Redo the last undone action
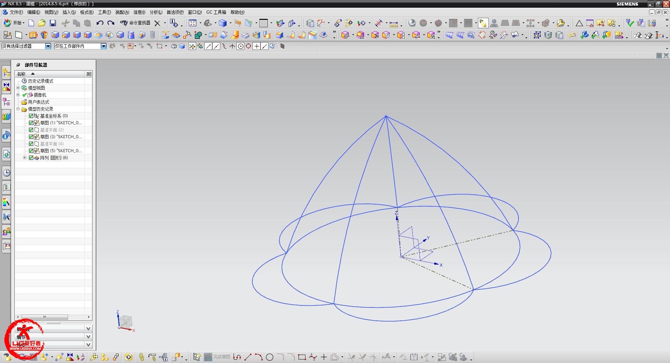The width and height of the screenshot is (670, 363). click(111, 23)
